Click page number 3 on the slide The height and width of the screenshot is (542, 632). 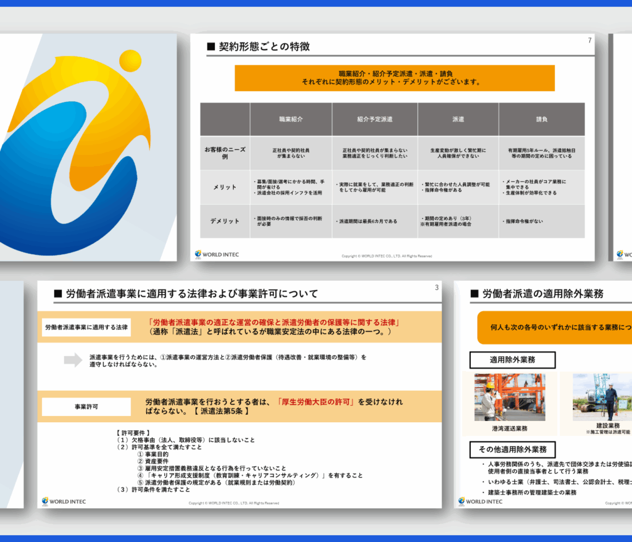tap(436, 288)
